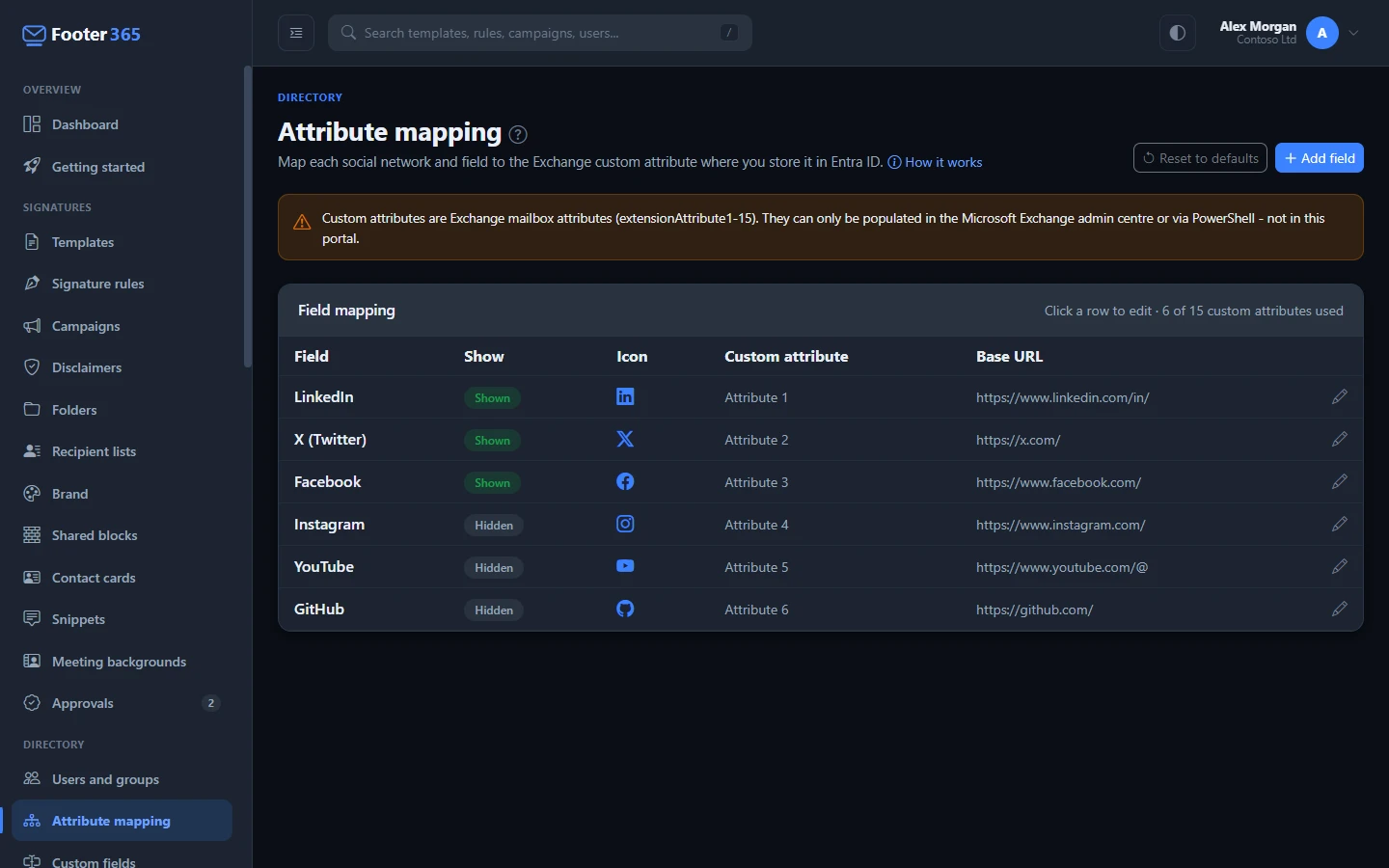This screenshot has width=1389, height=868.
Task: Open the Dashboard page in the sidebar
Action: pyautogui.click(x=122, y=124)
